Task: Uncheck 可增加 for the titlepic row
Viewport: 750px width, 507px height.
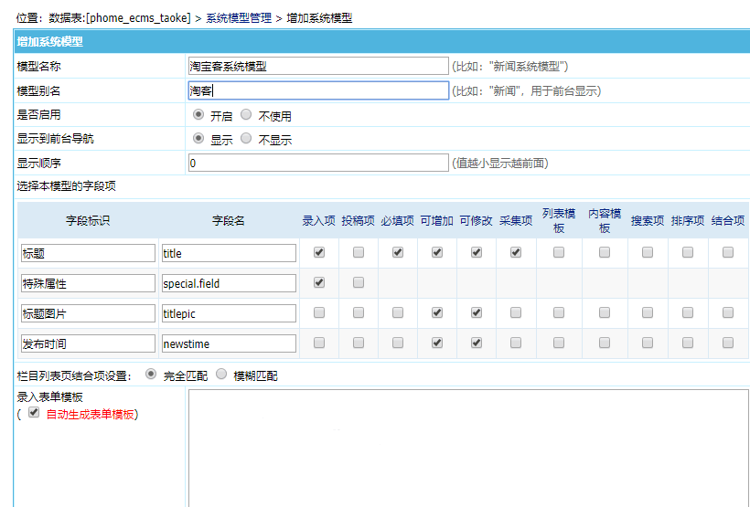Action: pos(436,312)
